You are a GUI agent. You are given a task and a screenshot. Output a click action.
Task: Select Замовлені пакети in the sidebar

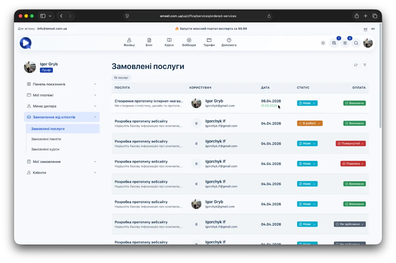coord(46,139)
